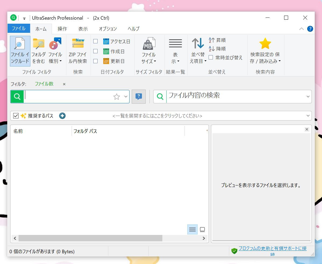Switch to details list view icon
The image size is (322, 264).
(x=192, y=229)
